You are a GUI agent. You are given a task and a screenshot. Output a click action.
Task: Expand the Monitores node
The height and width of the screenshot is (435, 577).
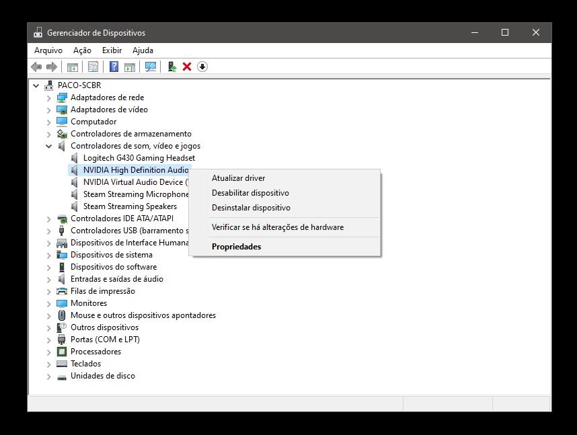pos(48,304)
